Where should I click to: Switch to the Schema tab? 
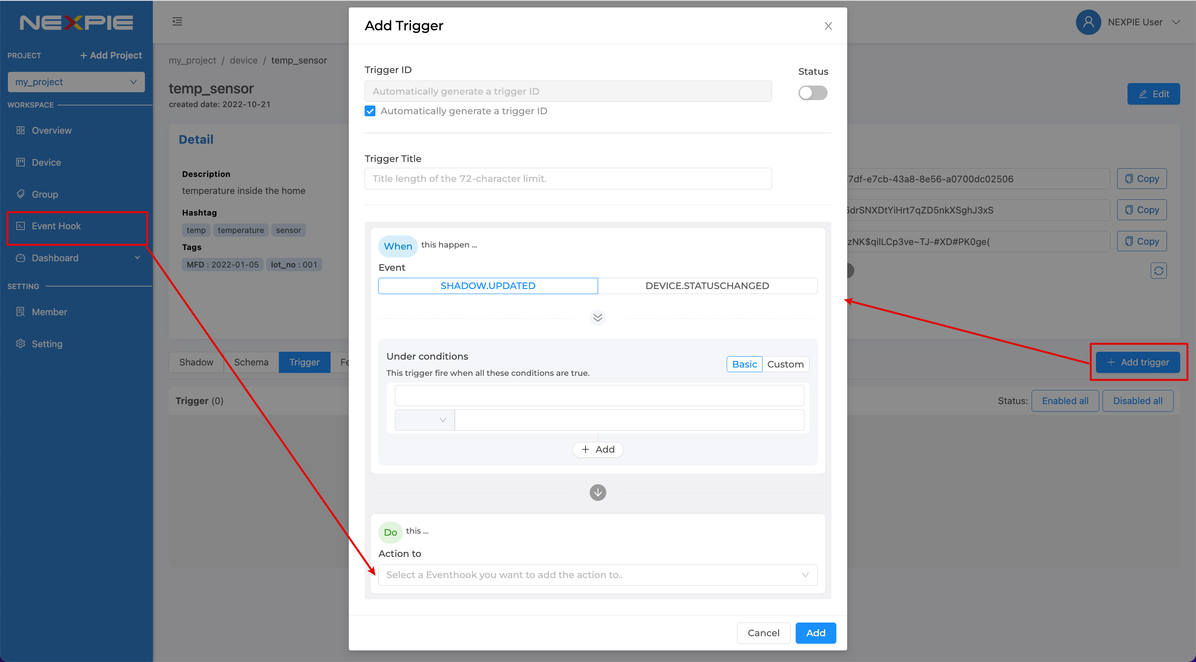[251, 362]
